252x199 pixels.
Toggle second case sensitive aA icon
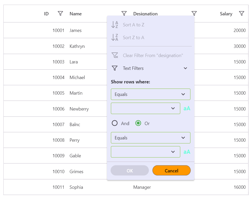coord(187,152)
